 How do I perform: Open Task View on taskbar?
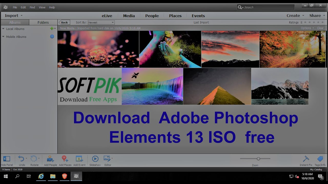[x=29, y=176]
